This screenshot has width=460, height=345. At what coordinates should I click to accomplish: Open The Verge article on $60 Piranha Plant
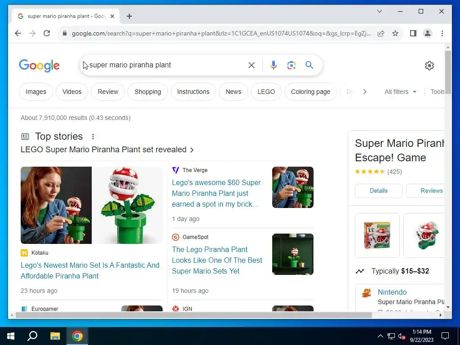tap(216, 193)
